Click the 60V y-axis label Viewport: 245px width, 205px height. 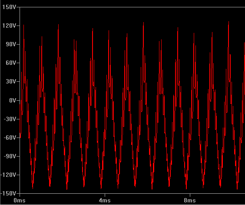pyautogui.click(x=11, y=63)
